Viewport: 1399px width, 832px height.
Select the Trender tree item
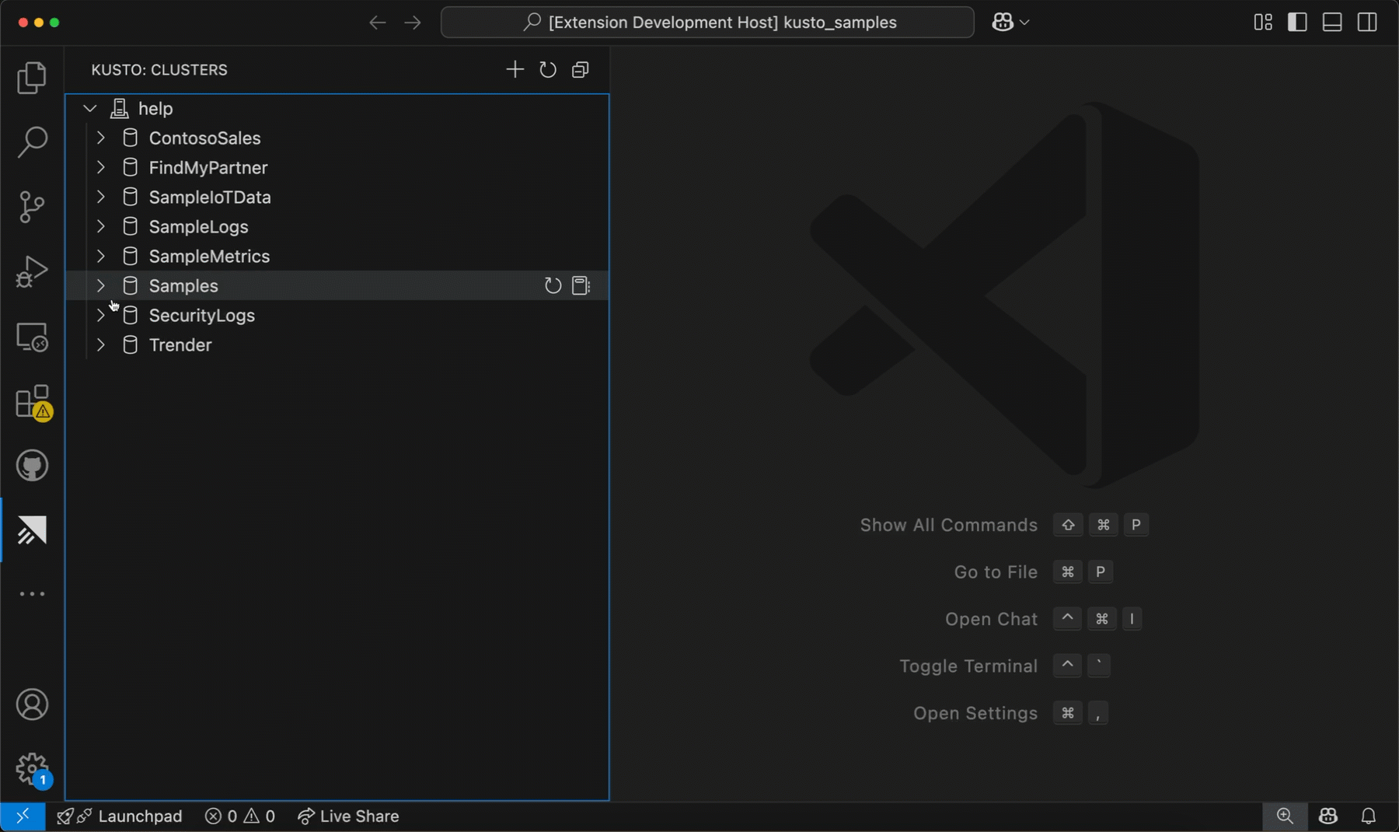point(337,345)
